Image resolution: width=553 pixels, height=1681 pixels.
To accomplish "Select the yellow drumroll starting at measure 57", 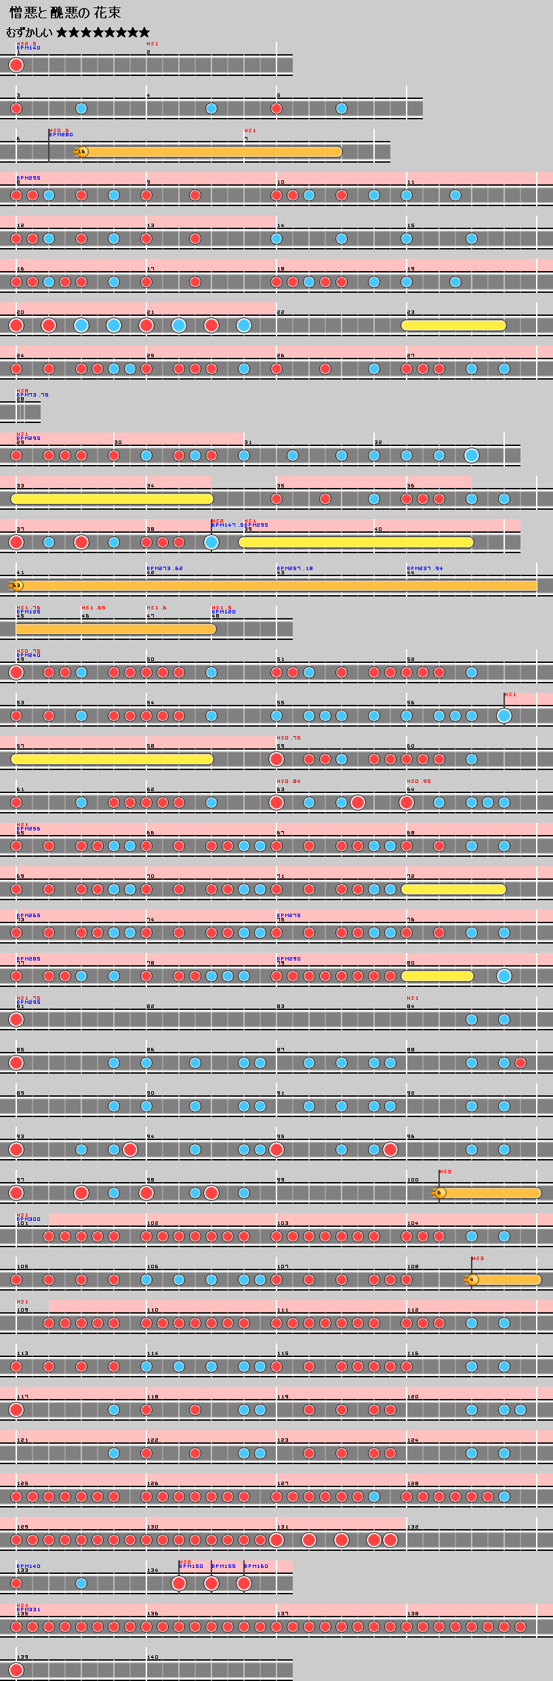I will click(112, 759).
